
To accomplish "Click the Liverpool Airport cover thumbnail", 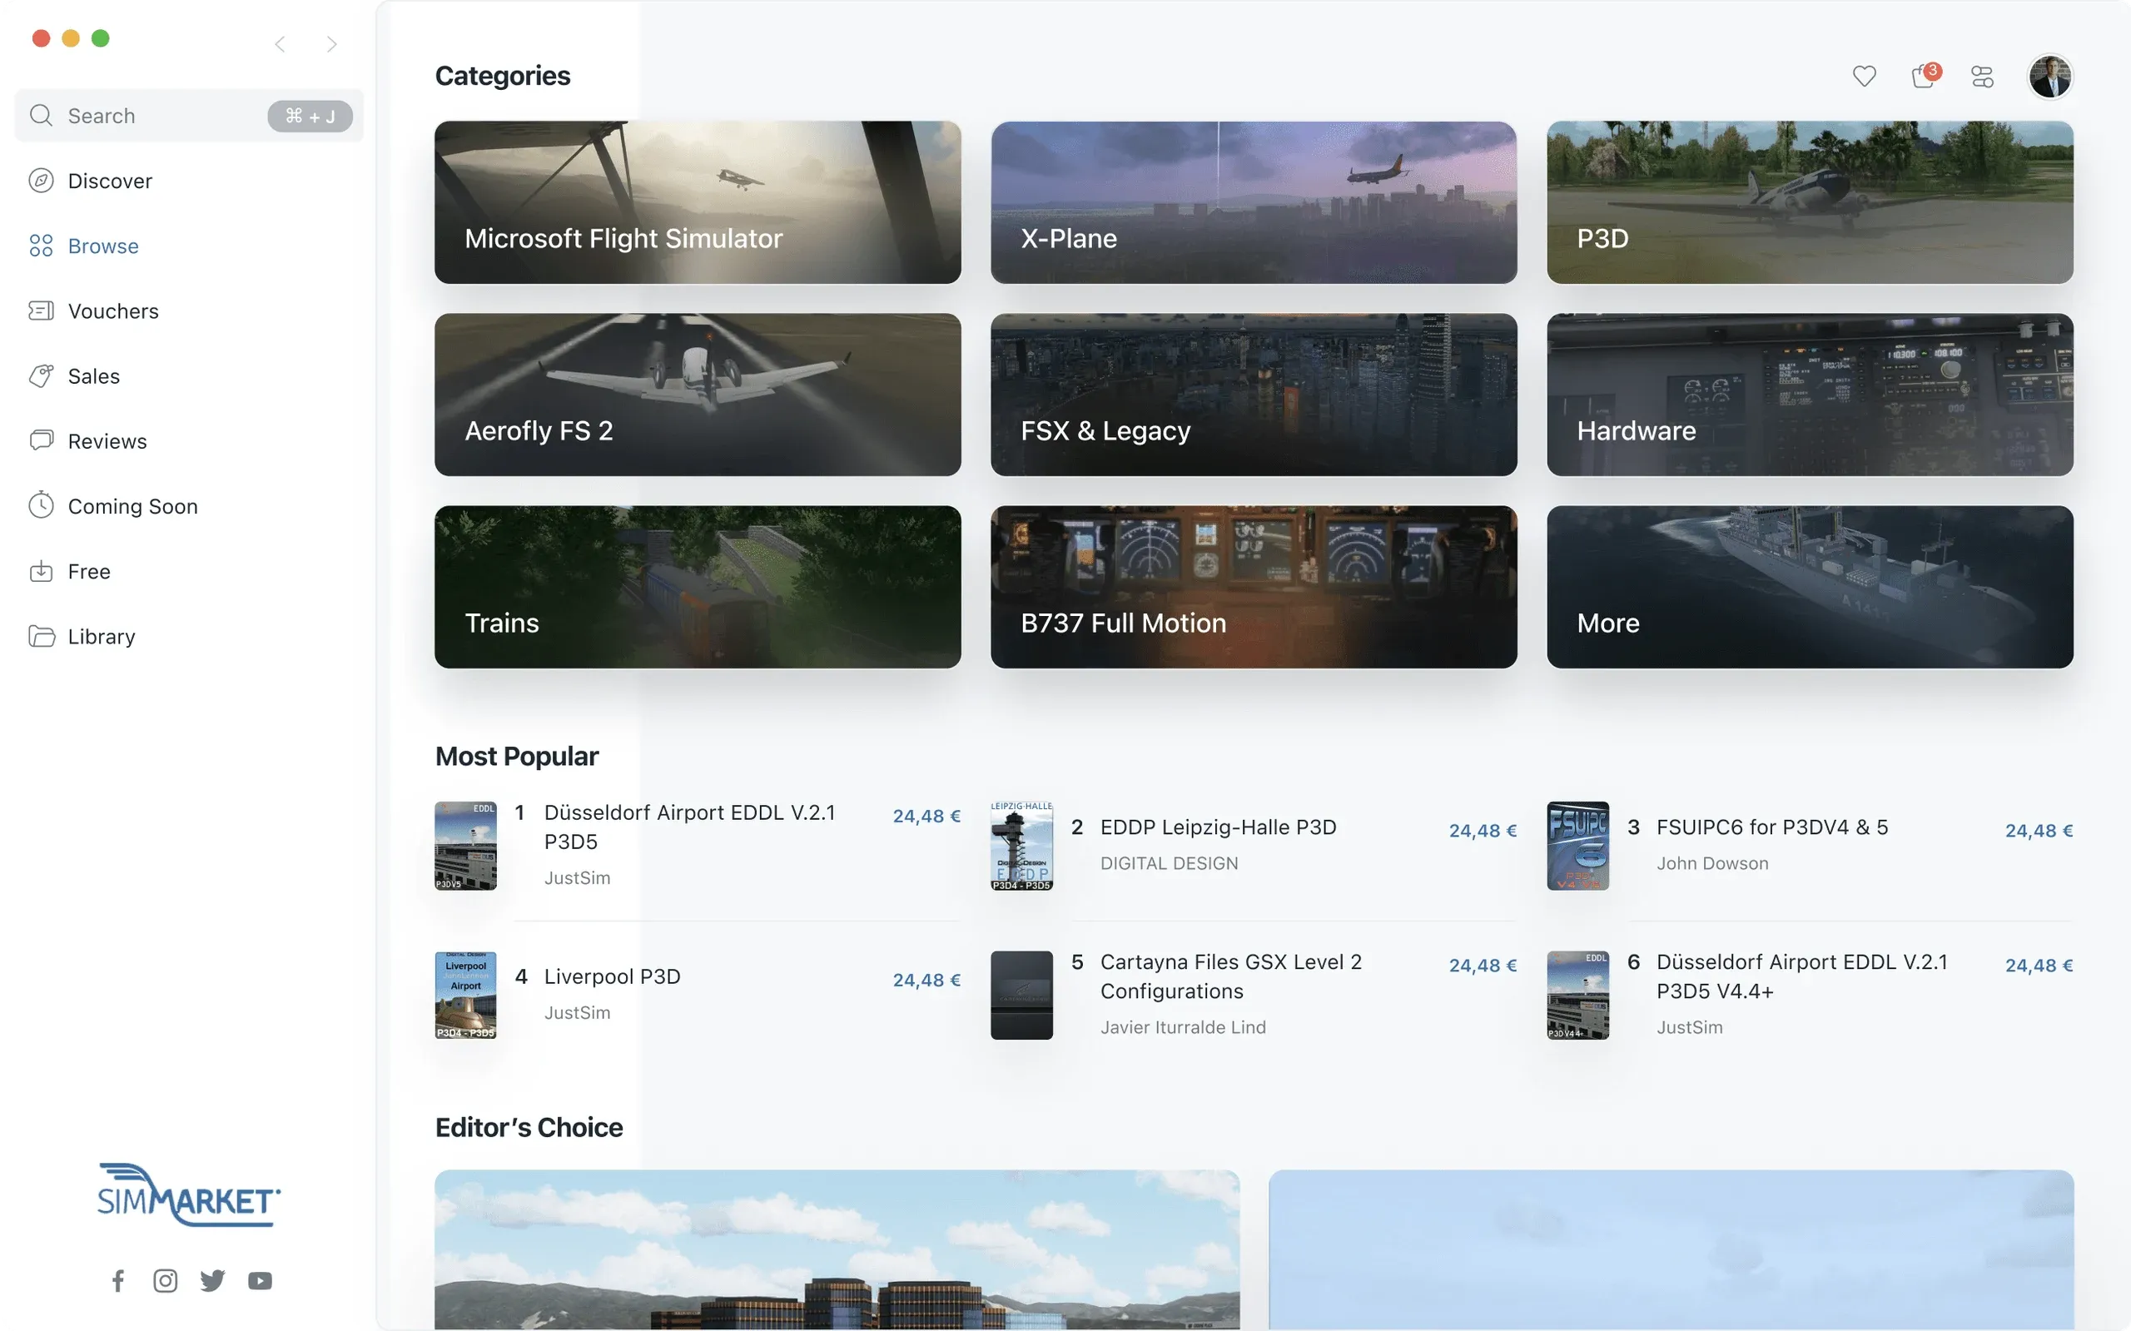I will (x=465, y=995).
